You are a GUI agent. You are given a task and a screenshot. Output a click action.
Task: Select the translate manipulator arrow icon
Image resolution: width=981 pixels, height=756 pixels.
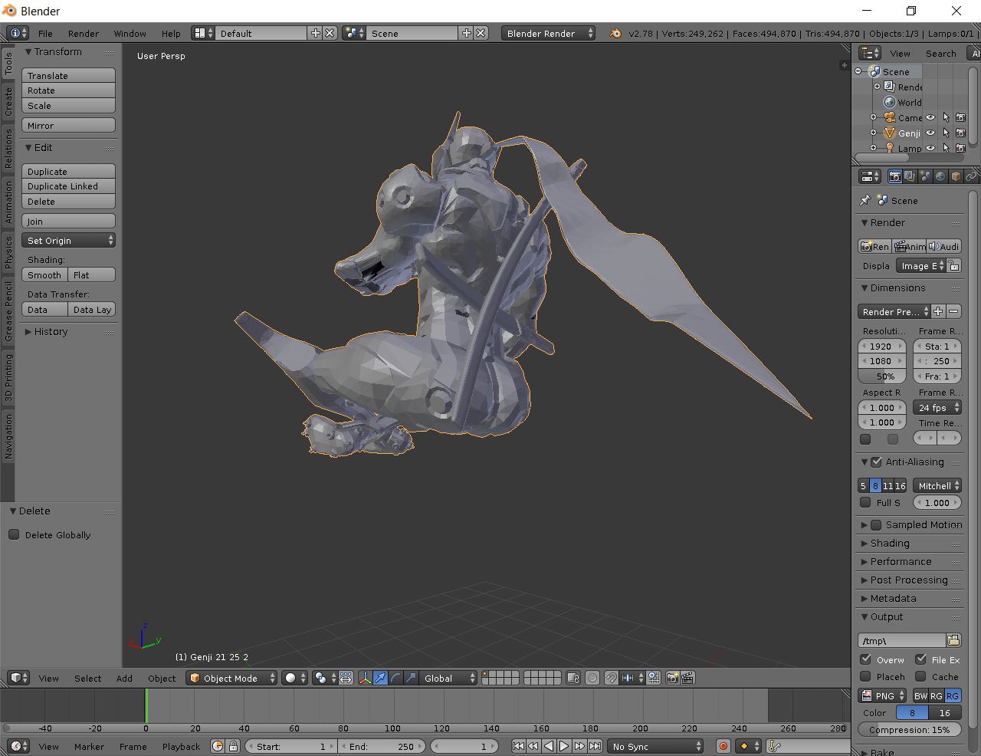point(380,678)
